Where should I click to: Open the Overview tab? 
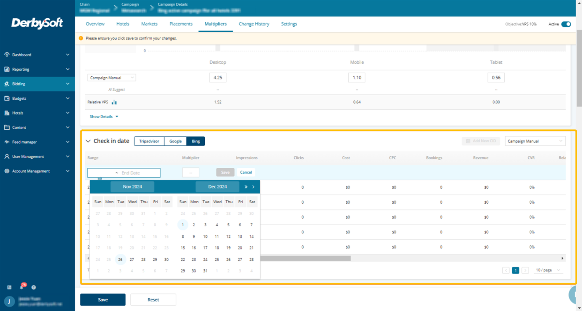[x=95, y=24]
